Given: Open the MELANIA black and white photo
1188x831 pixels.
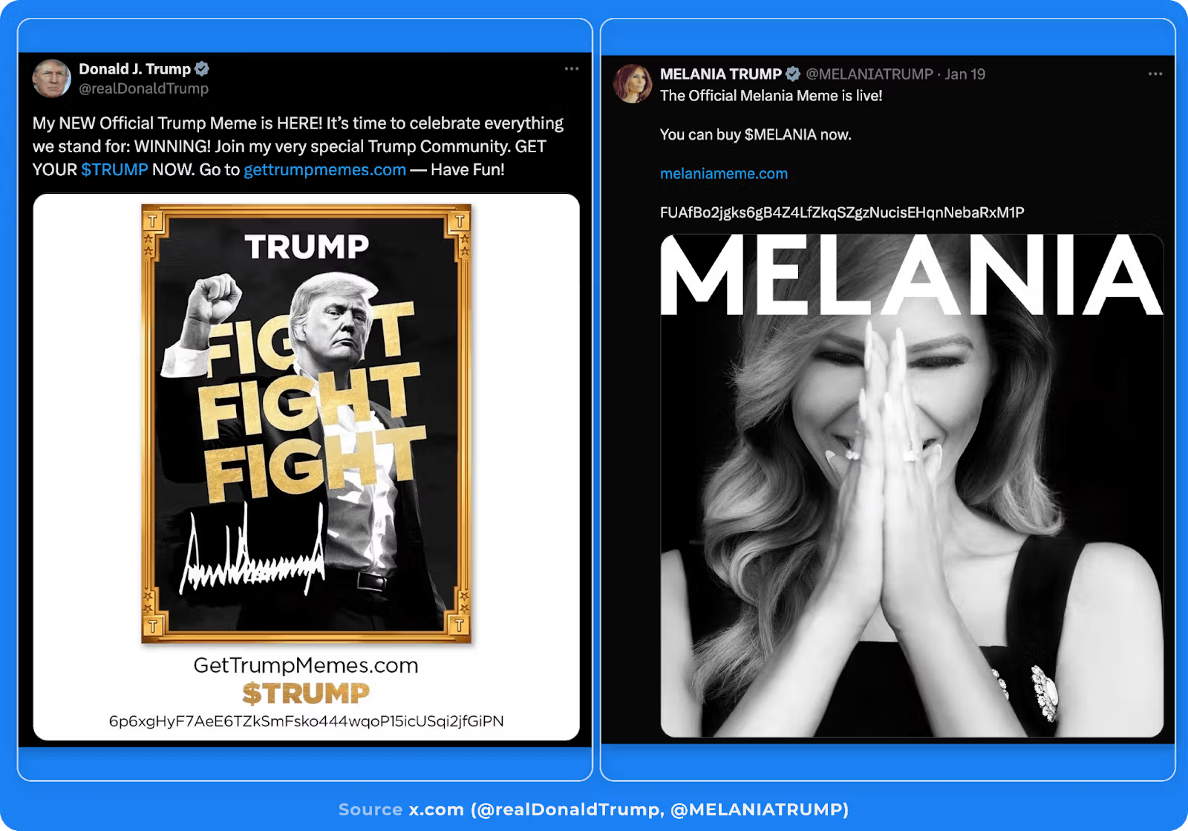Looking at the screenshot, I should tap(912, 486).
